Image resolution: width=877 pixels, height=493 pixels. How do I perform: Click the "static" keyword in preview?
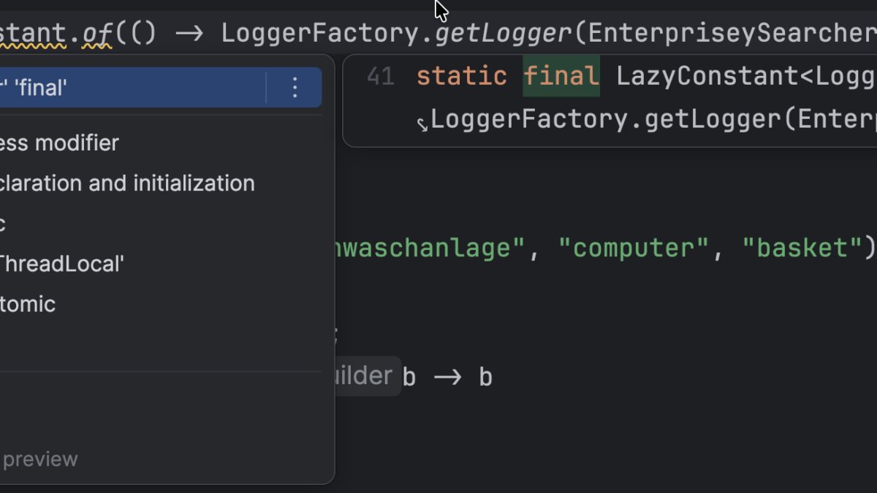(461, 76)
